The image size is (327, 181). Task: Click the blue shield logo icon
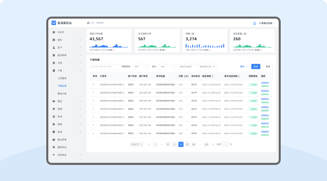point(54,23)
